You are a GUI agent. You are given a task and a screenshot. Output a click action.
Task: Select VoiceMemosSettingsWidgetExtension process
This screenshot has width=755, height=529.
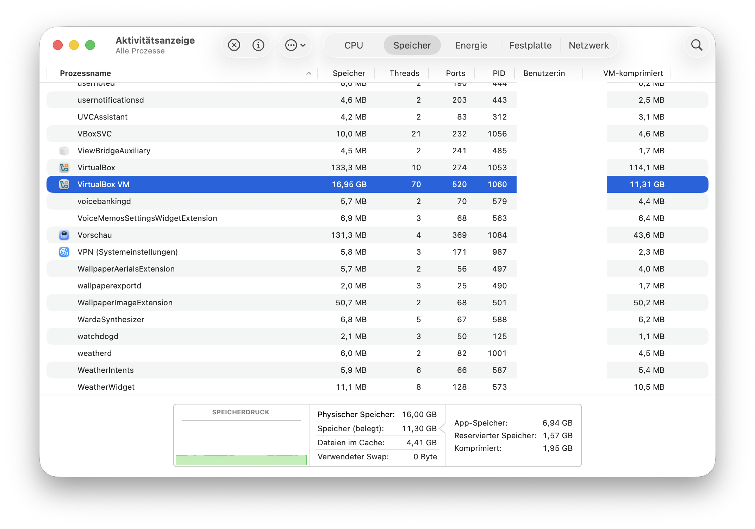tap(147, 218)
